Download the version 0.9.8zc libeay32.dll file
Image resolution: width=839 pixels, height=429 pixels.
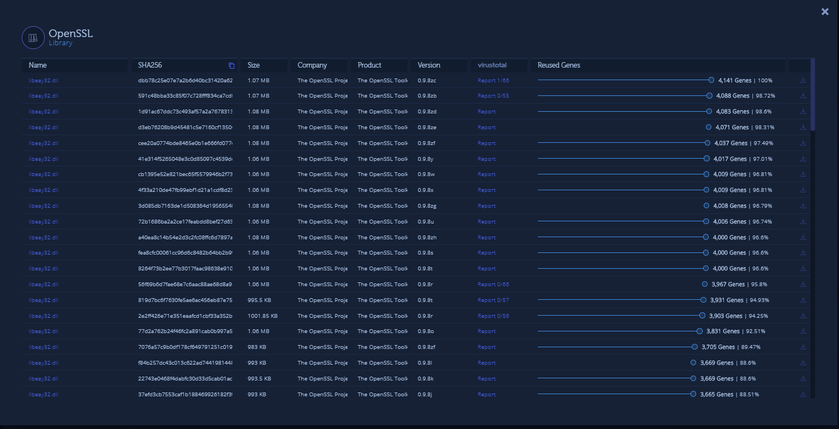click(x=803, y=80)
